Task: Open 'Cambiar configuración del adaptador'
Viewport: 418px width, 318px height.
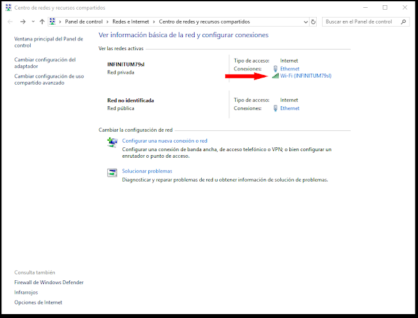Action: pyautogui.click(x=45, y=63)
